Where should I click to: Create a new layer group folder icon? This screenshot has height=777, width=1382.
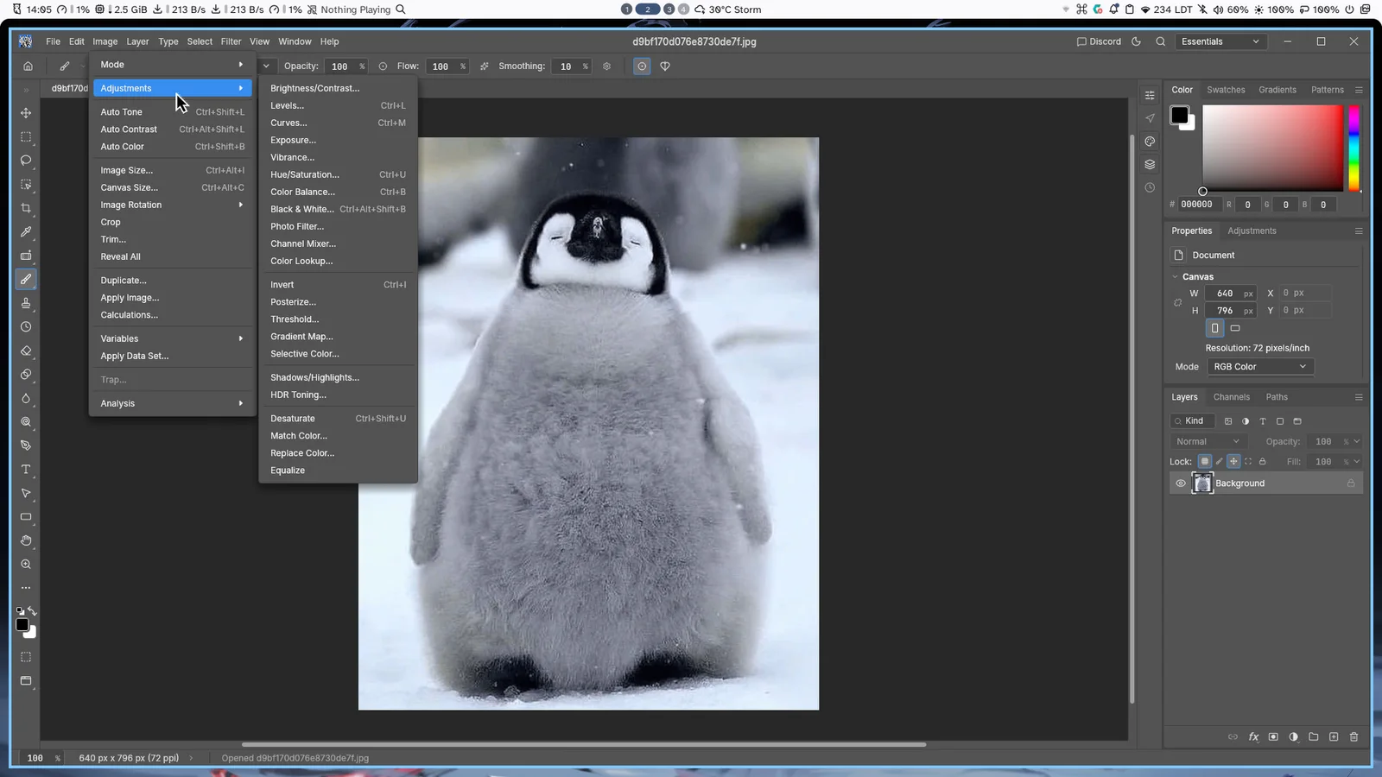pyautogui.click(x=1314, y=737)
